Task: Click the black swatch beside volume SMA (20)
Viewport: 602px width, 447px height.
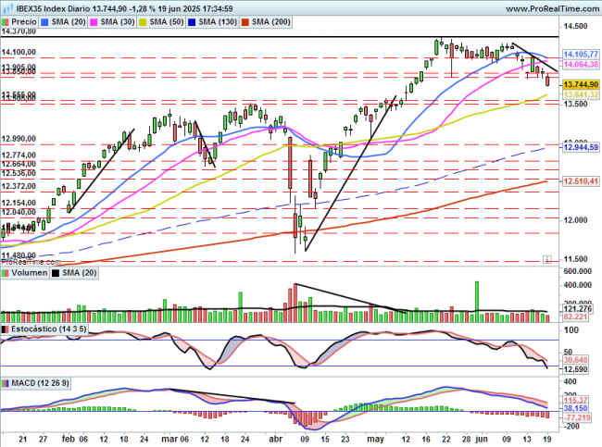Action: point(56,273)
